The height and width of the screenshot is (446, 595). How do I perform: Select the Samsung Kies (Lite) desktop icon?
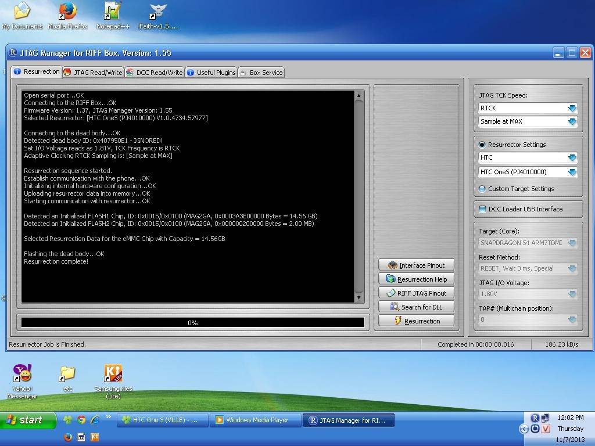(113, 381)
